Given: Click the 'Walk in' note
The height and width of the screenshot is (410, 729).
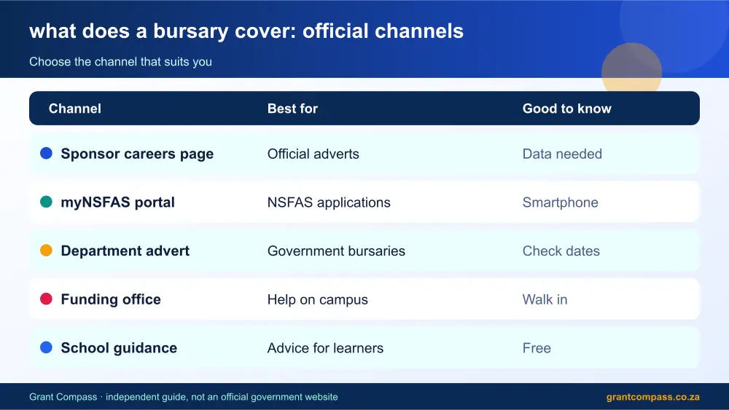Looking at the screenshot, I should 545,300.
